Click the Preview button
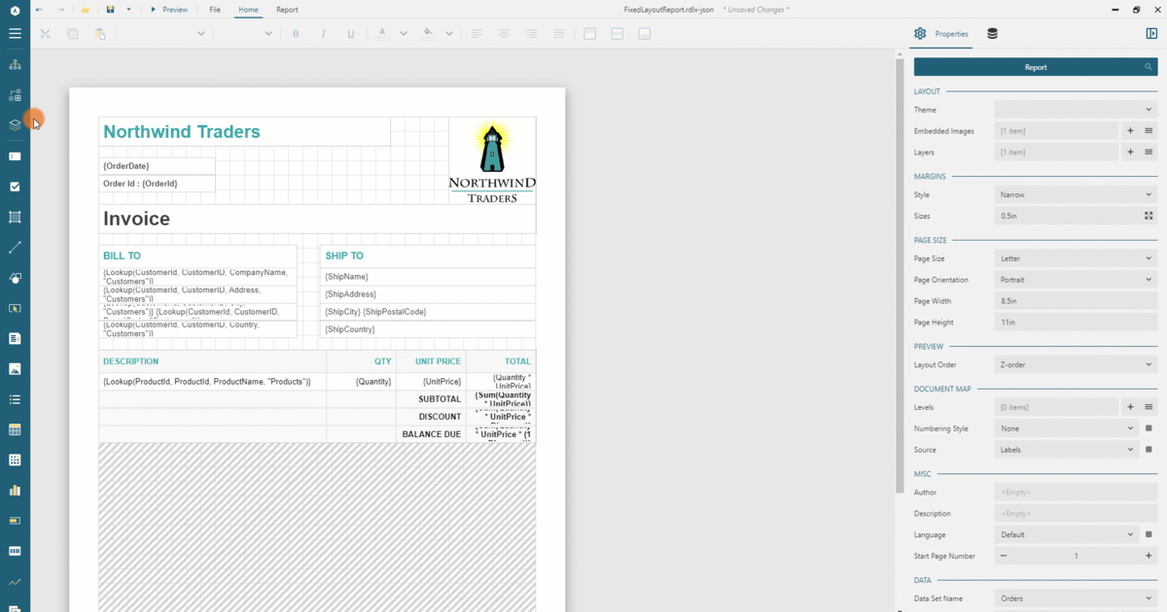 coord(169,10)
